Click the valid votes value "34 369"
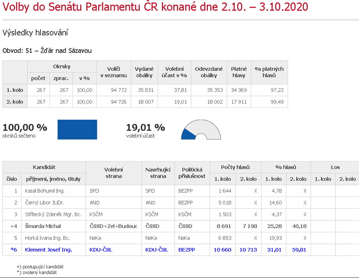This screenshot has width=359, height=278. point(239,90)
